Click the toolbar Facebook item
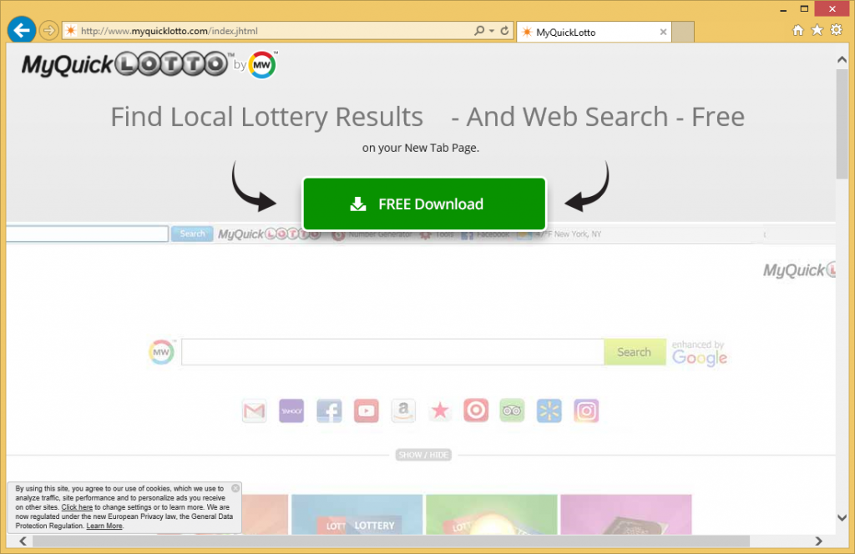The width and height of the screenshot is (855, 554). [x=485, y=234]
